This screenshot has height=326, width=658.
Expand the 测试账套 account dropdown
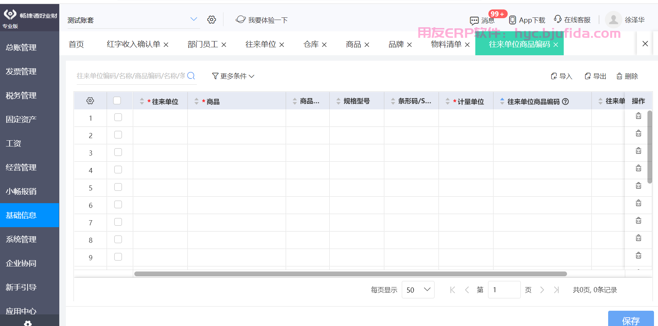(x=194, y=19)
